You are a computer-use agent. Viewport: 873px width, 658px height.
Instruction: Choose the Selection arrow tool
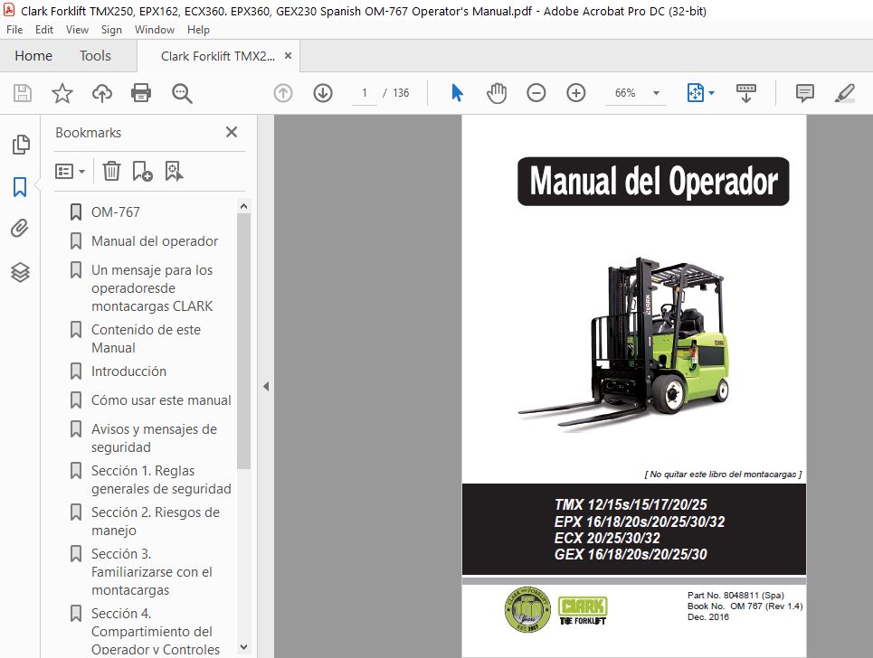point(457,93)
